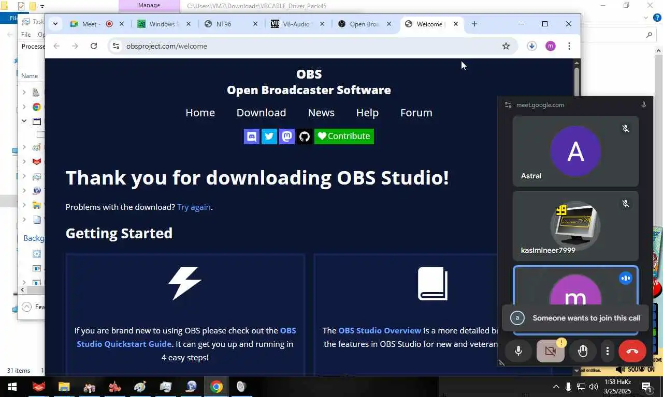Open the Windows Start menu
663x397 pixels.
pyautogui.click(x=12, y=387)
